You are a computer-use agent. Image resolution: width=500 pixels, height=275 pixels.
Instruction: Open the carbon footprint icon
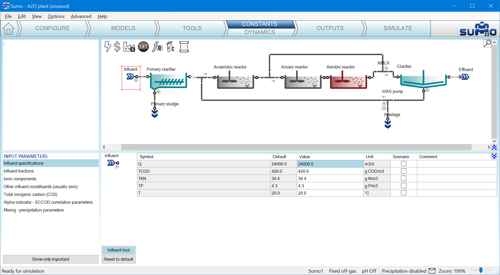[x=170, y=47]
